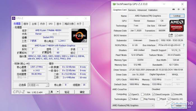
Task: Open the CPU-Z 测试分数 tab
Action: [69, 24]
